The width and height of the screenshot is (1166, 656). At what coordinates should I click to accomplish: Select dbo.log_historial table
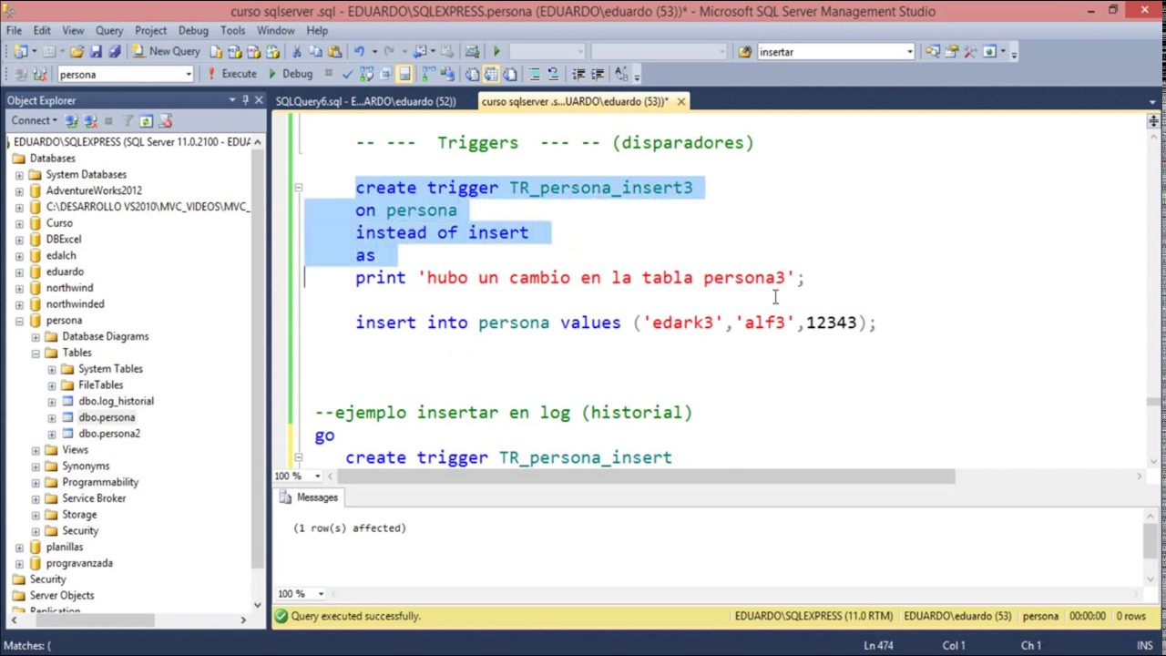[x=116, y=401]
